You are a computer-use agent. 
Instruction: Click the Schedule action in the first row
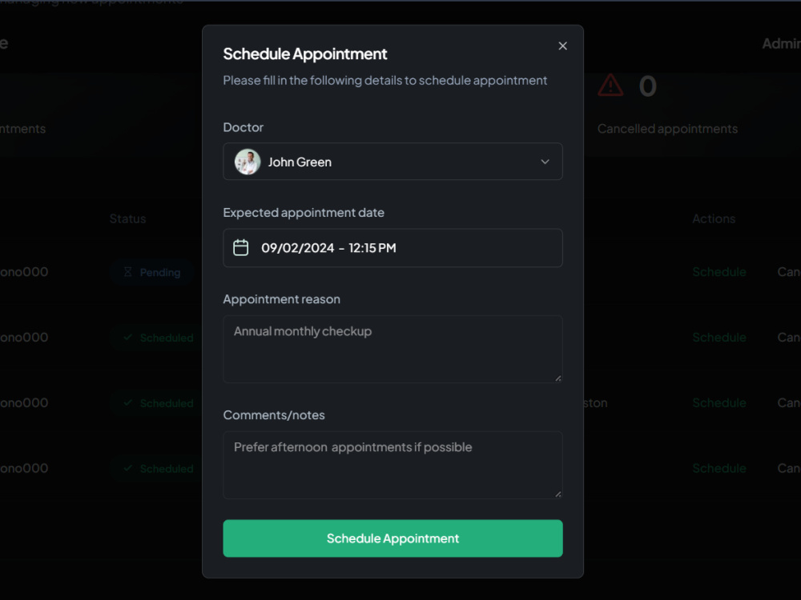pos(718,272)
